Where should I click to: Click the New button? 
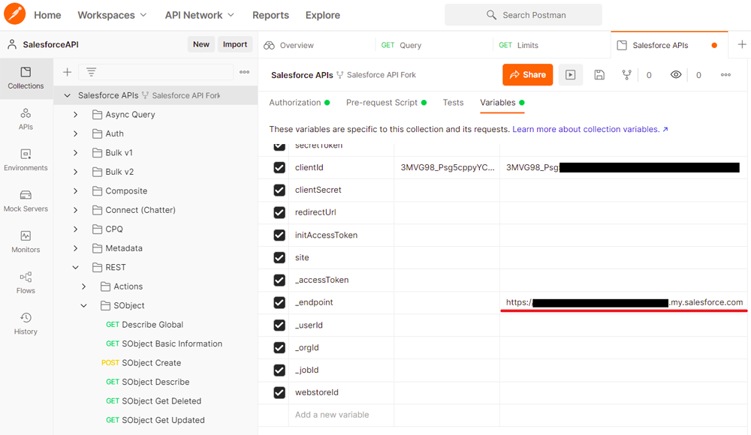pyautogui.click(x=201, y=44)
